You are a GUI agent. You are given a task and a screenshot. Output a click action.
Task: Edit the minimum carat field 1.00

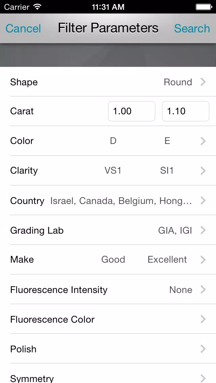[x=132, y=111]
